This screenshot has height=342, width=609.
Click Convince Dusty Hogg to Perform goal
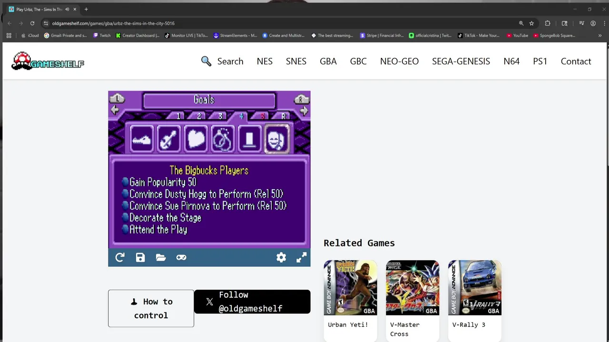[203, 194]
